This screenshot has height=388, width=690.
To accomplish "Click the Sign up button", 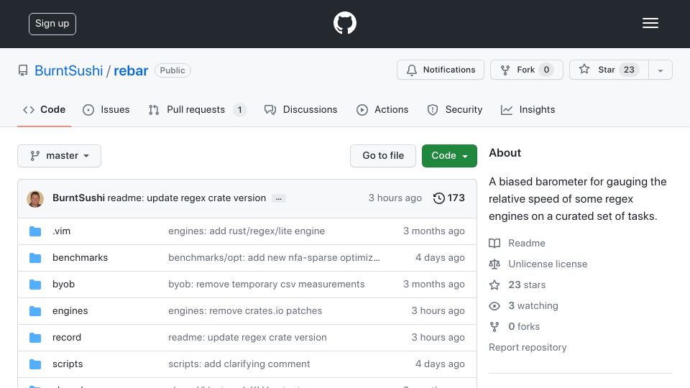I will [x=52, y=24].
